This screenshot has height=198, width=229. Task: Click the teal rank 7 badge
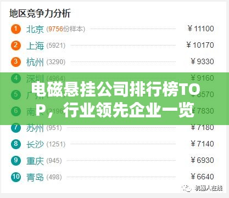coord(16,127)
